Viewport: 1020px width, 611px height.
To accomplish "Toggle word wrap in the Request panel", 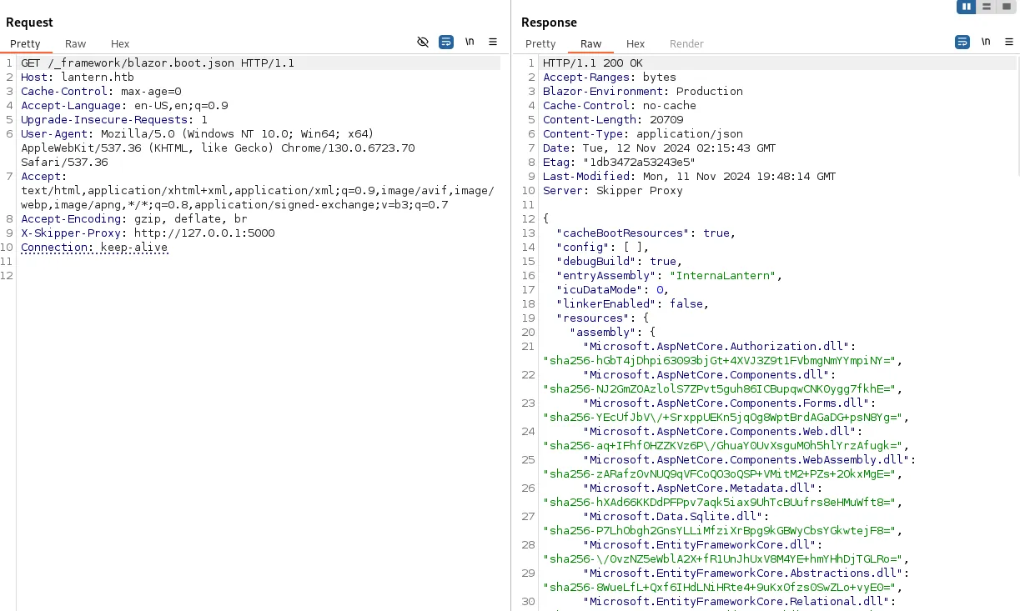I will coord(446,42).
